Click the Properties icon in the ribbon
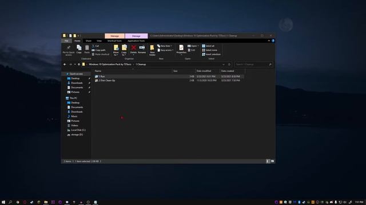 click(x=181, y=48)
